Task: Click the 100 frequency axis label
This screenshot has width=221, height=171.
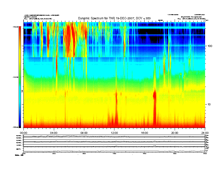Action: pyautogui.click(x=210, y=46)
